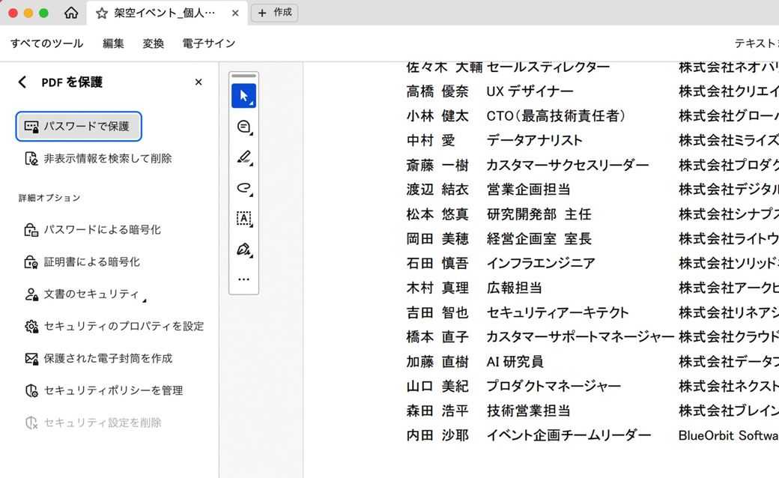Go to Acrobat home icon
The height and width of the screenshot is (478, 779).
click(71, 13)
